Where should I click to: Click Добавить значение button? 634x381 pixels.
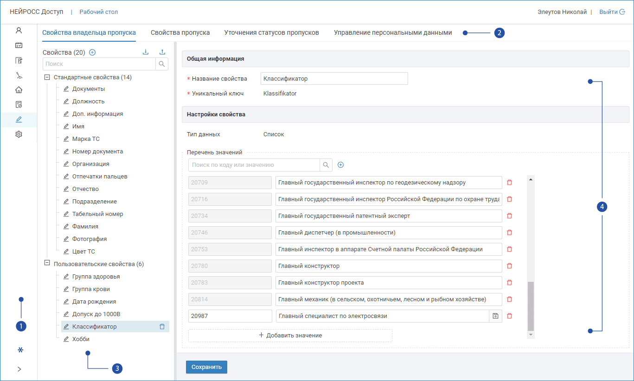pyautogui.click(x=290, y=336)
